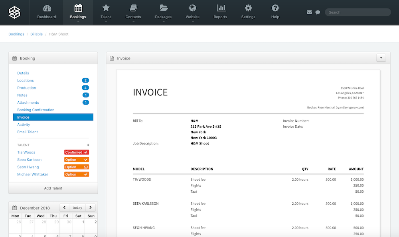Open Michael Whittaker talent link
Screen dimensions: 399x237
click(33, 174)
